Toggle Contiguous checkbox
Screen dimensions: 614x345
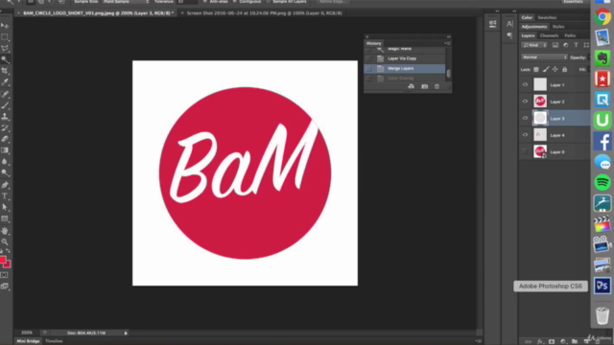[x=234, y=2]
